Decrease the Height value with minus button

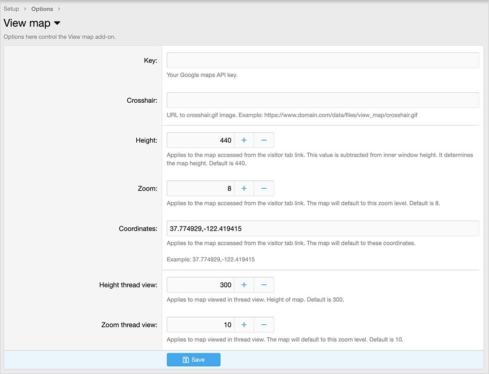tap(264, 140)
